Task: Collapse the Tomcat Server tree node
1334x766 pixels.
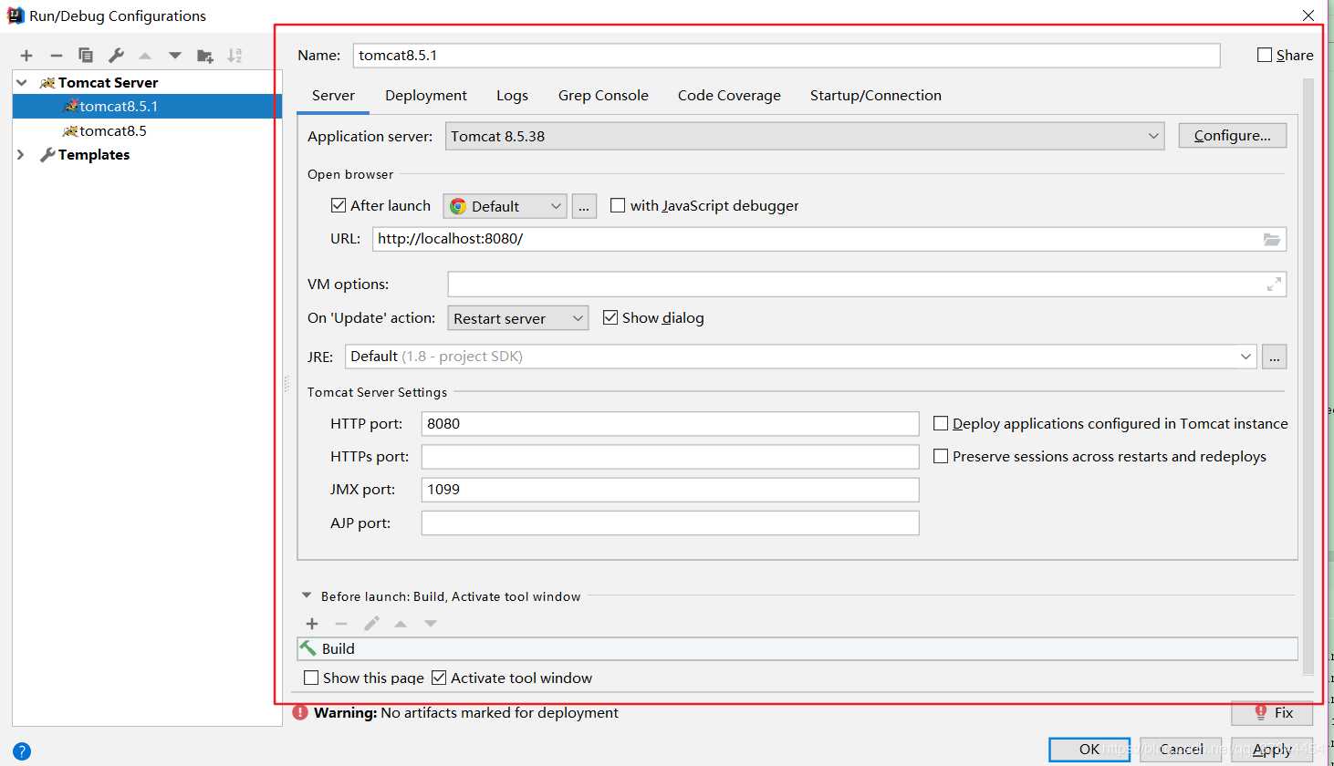Action: 22,82
